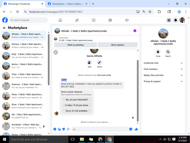Open the Notifications bell in Facebook header
This screenshot has width=190, height=143.
tap(176, 20)
